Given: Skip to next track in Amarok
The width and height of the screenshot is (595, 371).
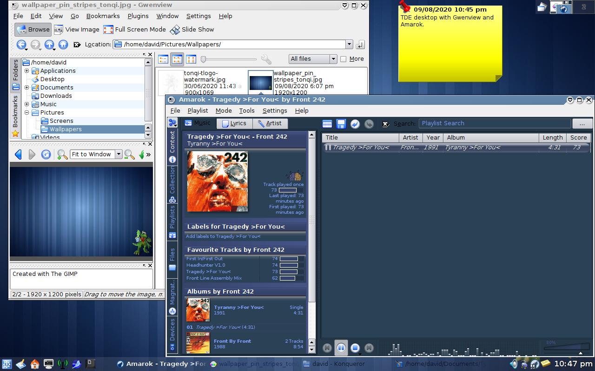Looking at the screenshot, I should [x=369, y=347].
